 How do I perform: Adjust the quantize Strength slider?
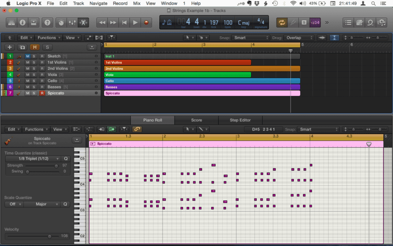point(56,166)
